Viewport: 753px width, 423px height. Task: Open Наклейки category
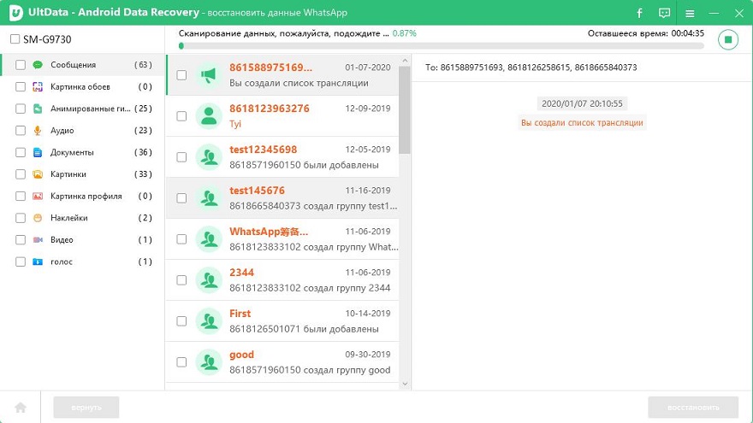point(83,218)
